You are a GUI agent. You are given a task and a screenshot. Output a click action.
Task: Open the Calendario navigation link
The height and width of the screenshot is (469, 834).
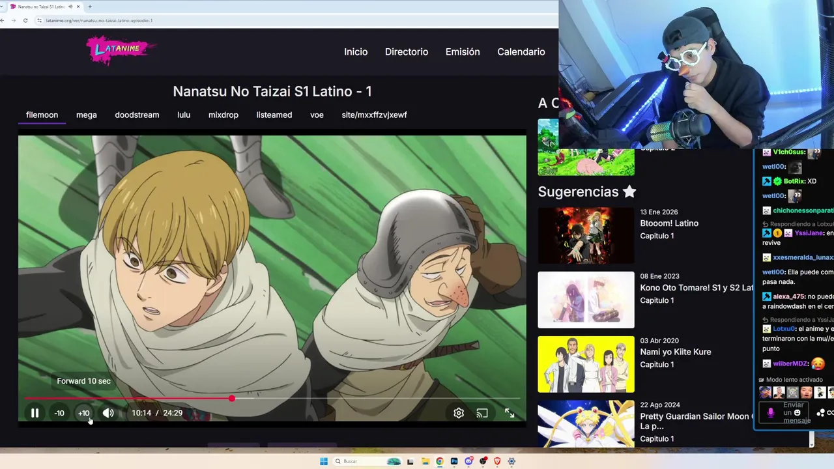[x=521, y=51]
